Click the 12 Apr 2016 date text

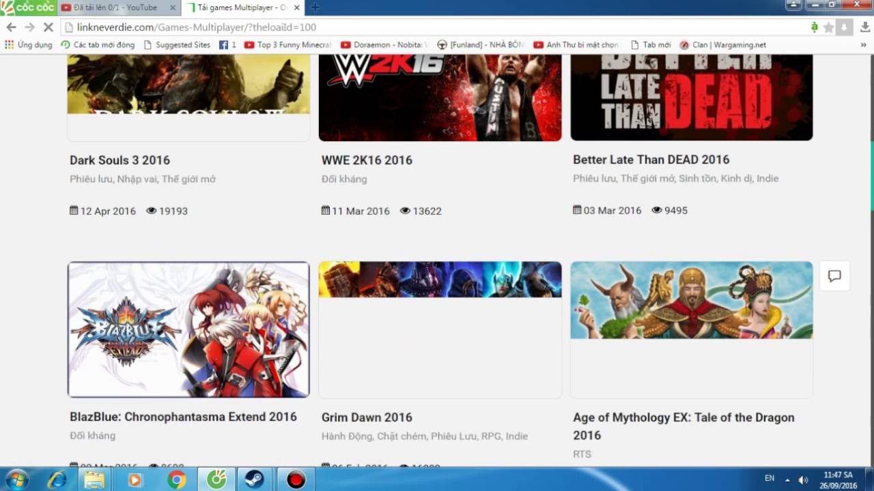108,211
